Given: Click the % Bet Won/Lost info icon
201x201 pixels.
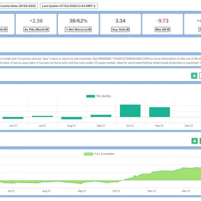Looking at the screenshot, I should pyautogui.click(x=89, y=29).
